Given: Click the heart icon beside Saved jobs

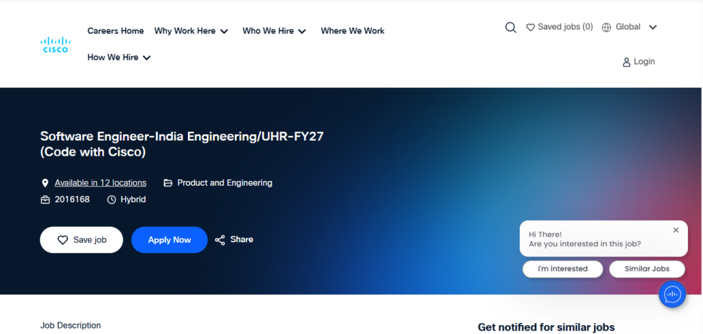Looking at the screenshot, I should click(x=531, y=27).
